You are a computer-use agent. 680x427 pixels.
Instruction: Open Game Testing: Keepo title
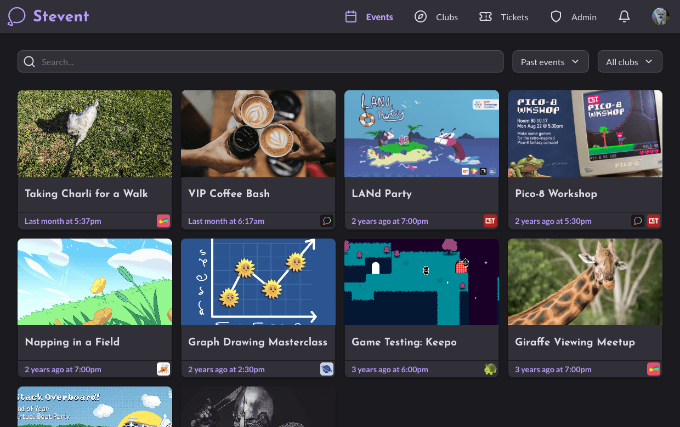[x=404, y=342]
